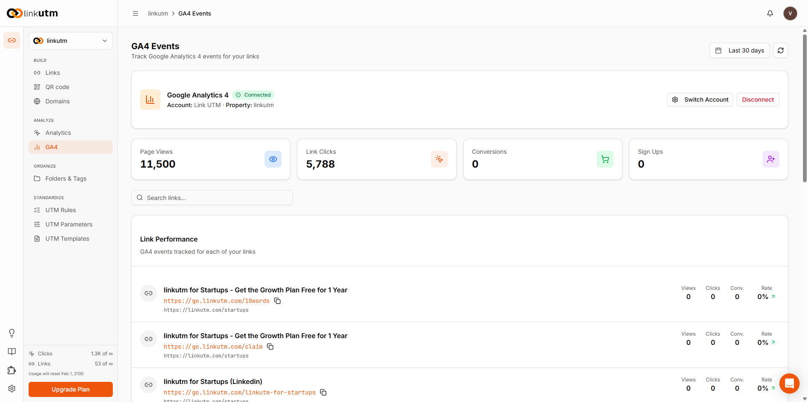Toggle the sidebar with hamburger icon
Image resolution: width=808 pixels, height=402 pixels.
136,13
